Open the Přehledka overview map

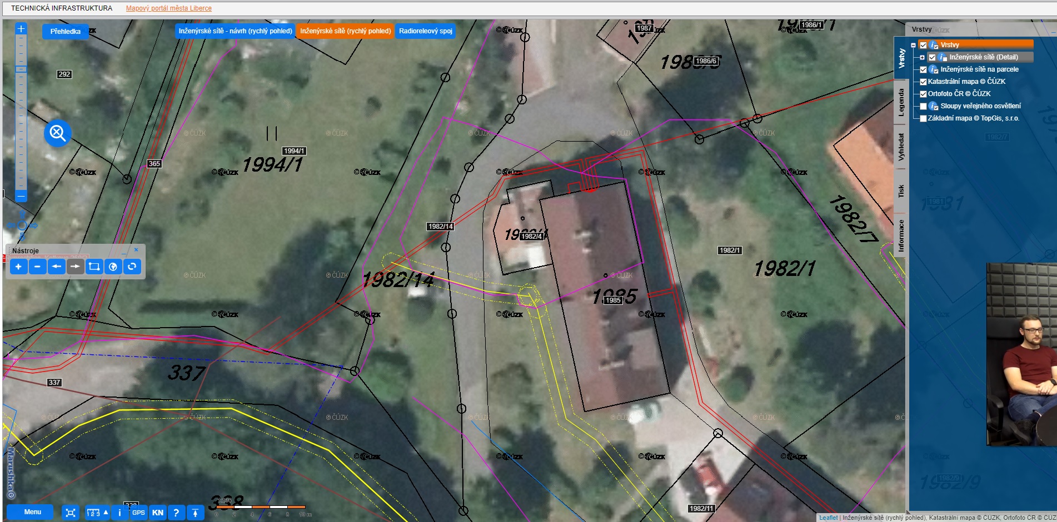(x=66, y=32)
